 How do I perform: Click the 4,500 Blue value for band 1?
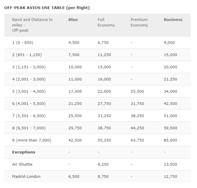(x=74, y=43)
